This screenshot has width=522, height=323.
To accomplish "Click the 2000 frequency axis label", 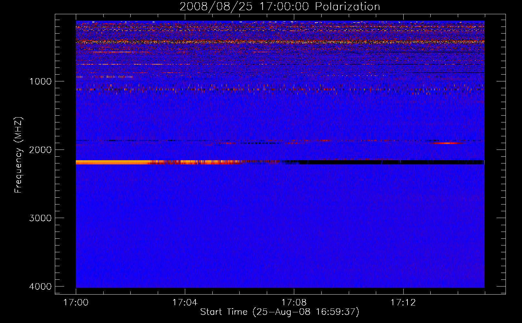I will point(40,150).
